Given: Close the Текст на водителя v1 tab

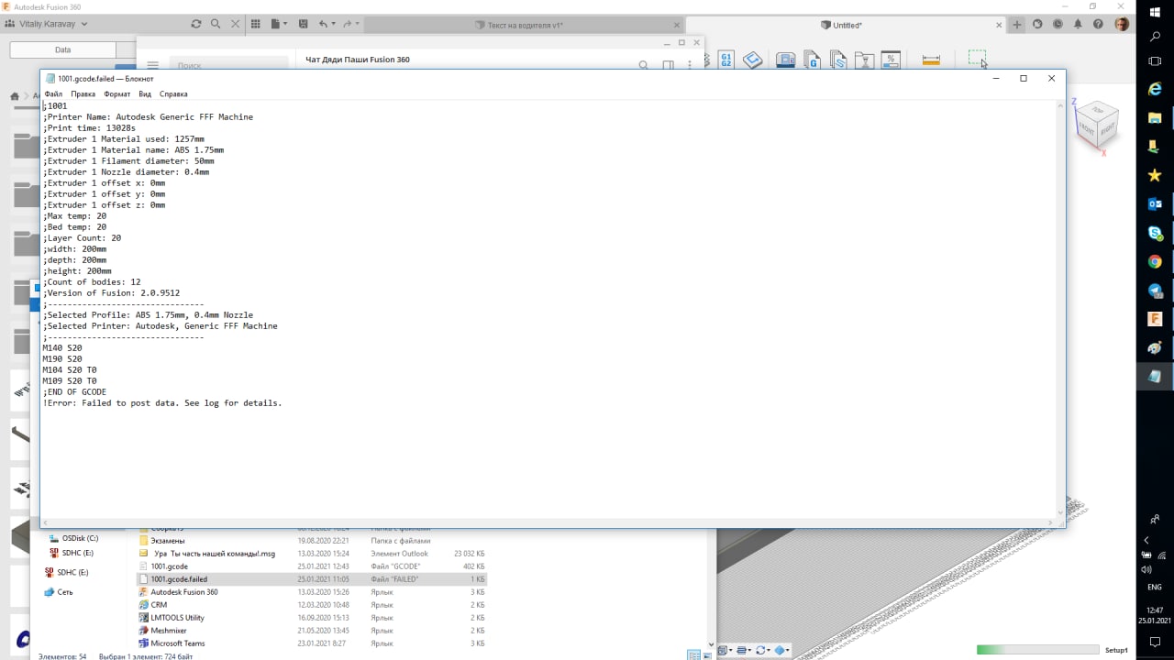Looking at the screenshot, I should [x=677, y=26].
